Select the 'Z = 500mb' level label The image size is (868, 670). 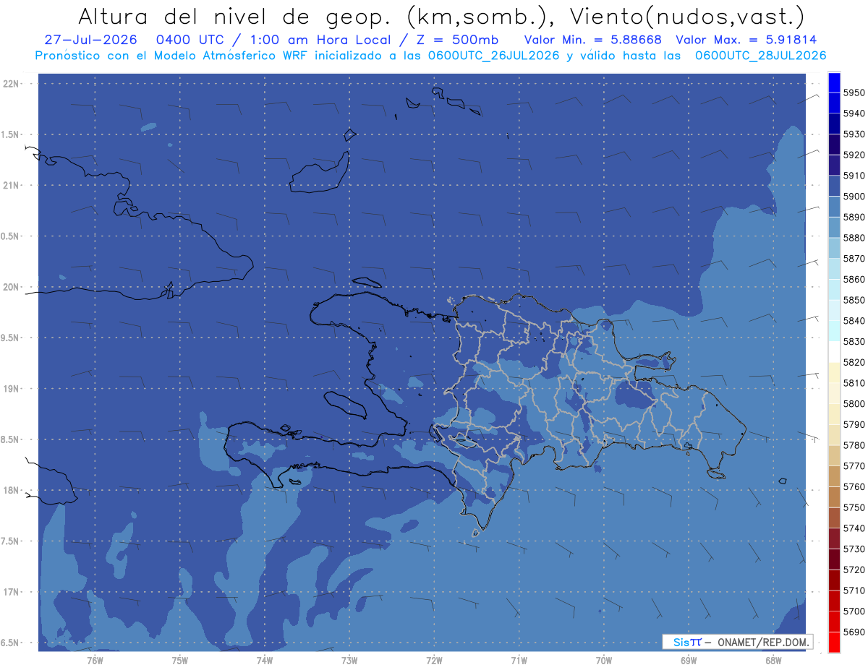[x=457, y=40]
